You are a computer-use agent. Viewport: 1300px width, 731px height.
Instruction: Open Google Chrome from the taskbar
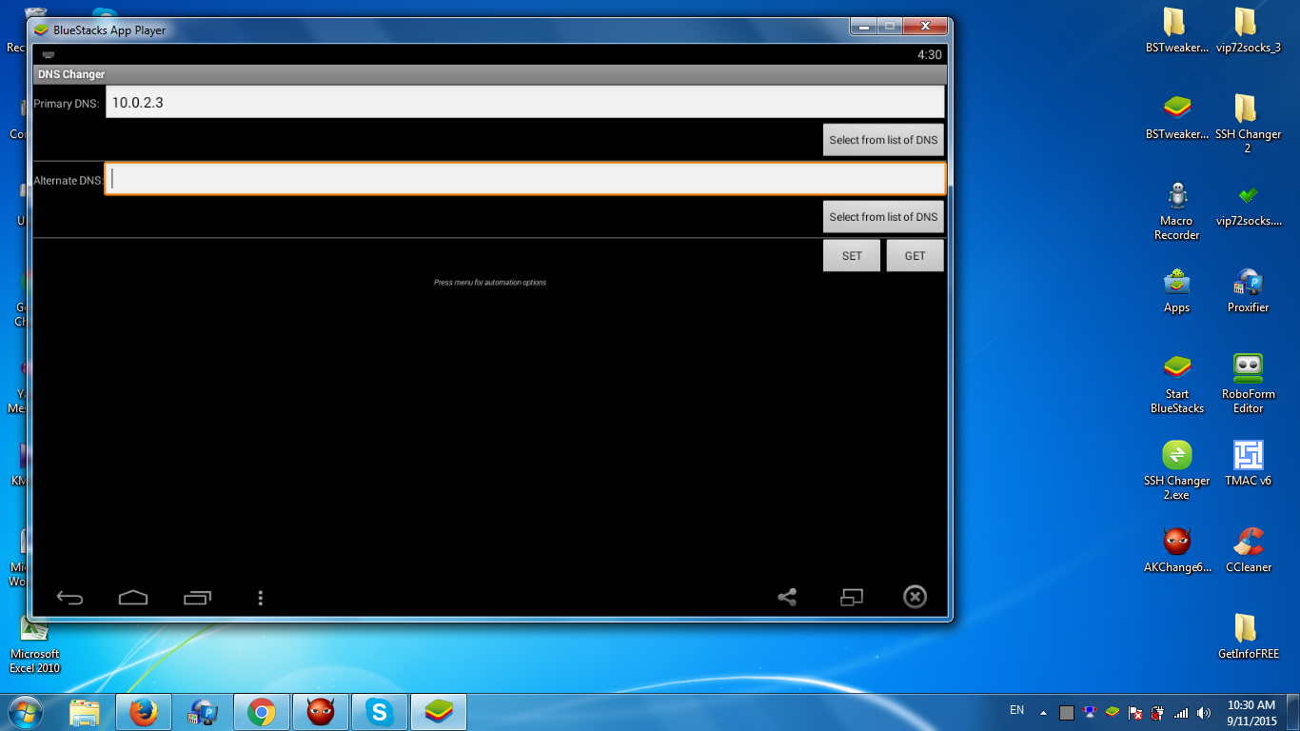(x=261, y=711)
